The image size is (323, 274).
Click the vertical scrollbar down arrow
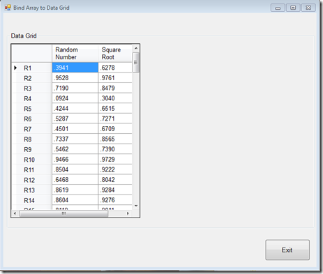pos(136,206)
